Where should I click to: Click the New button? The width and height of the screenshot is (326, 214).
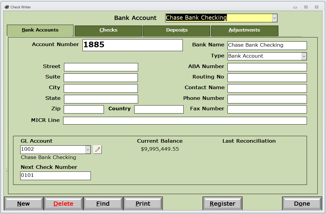coord(24,203)
